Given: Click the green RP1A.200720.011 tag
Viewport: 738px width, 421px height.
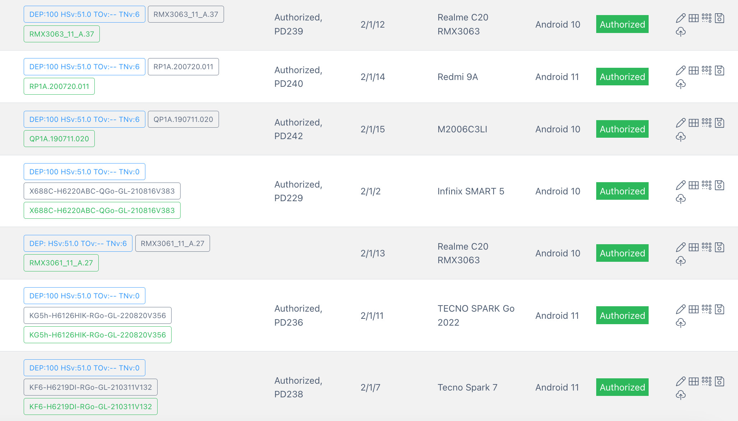Looking at the screenshot, I should [59, 86].
